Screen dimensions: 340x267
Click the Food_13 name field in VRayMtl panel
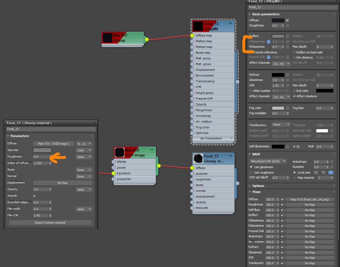[x=293, y=7]
